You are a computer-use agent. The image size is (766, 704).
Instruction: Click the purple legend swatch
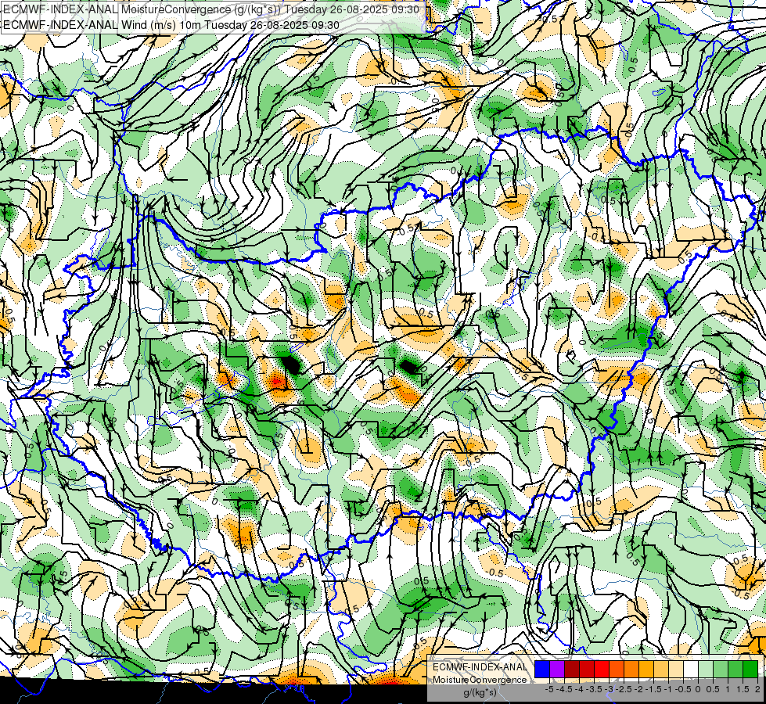(557, 670)
